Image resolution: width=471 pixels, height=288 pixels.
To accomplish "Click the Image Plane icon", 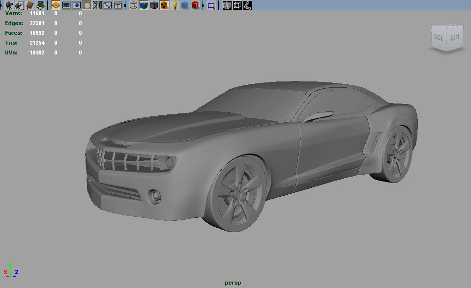I will (x=40, y=5).
